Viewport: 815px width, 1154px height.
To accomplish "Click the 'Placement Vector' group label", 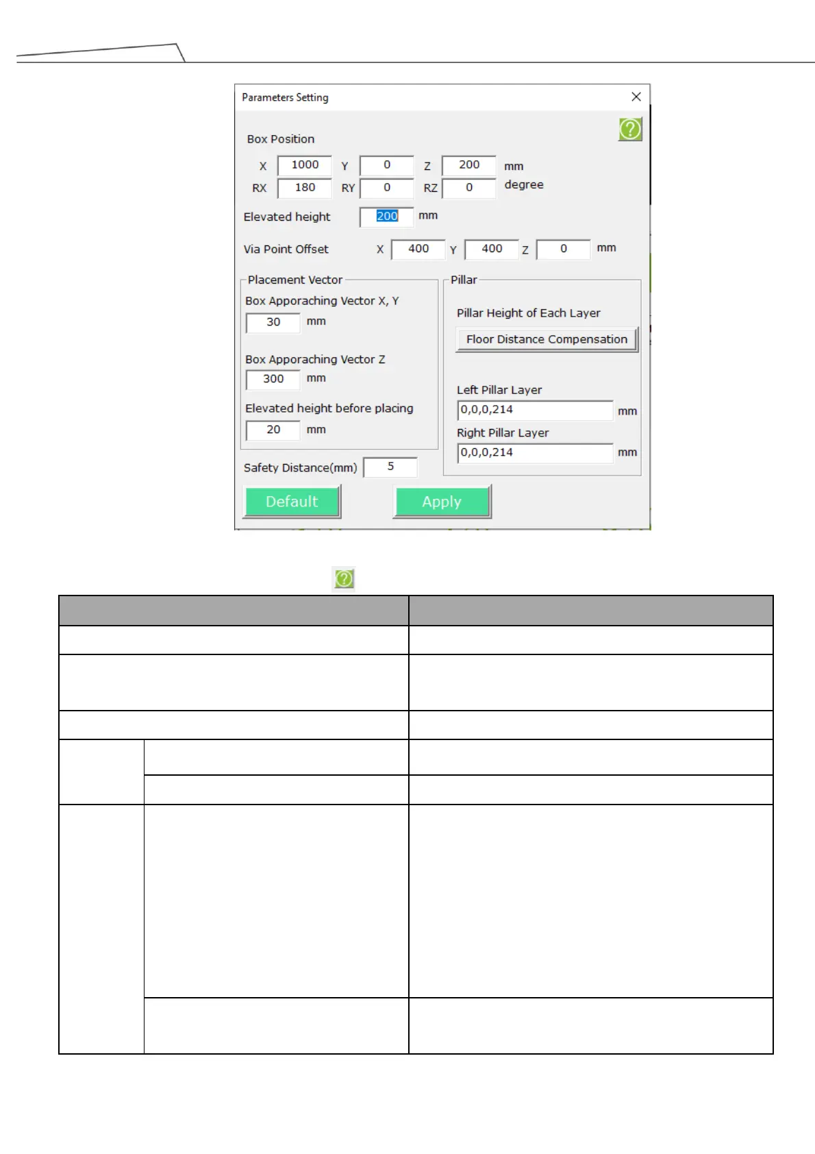I will click(x=295, y=280).
